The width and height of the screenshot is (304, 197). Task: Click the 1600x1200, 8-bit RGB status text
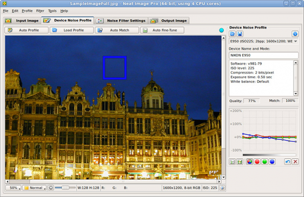point(182,188)
